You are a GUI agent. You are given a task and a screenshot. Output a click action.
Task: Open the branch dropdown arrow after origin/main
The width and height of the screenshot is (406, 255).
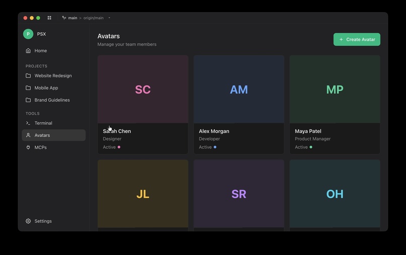[109, 18]
